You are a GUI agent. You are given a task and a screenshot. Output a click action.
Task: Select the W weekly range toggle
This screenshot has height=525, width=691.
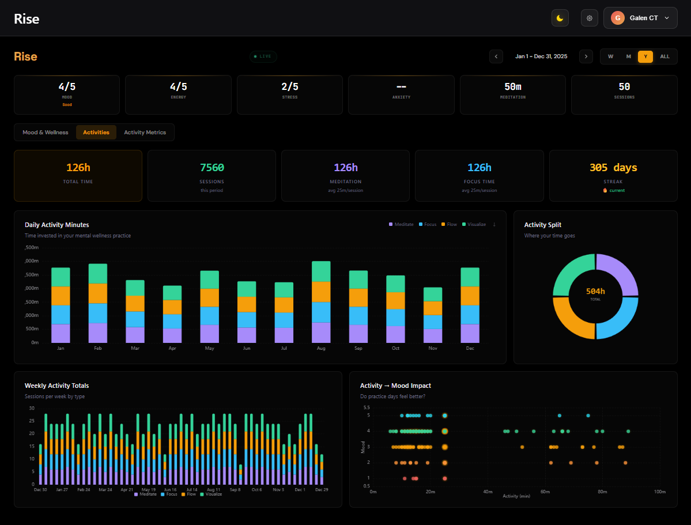(610, 56)
